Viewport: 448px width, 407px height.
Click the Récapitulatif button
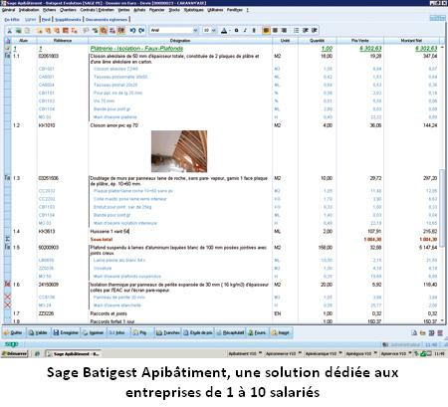pos(230,332)
